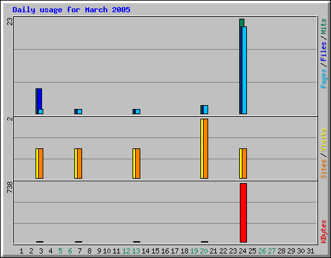Click green weekend day 5 label

click(60, 251)
